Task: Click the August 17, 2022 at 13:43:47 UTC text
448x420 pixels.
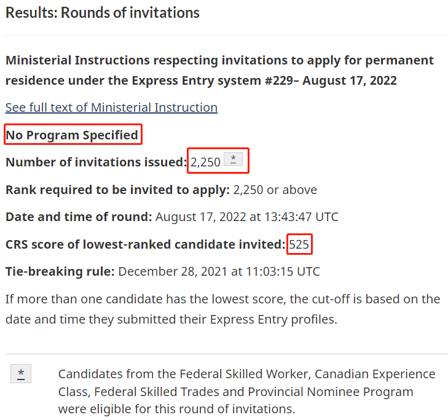Action: click(x=247, y=217)
